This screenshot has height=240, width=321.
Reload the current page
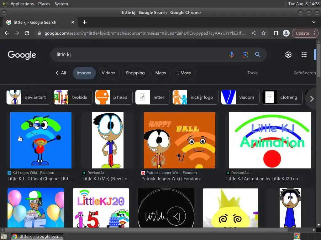[27, 33]
